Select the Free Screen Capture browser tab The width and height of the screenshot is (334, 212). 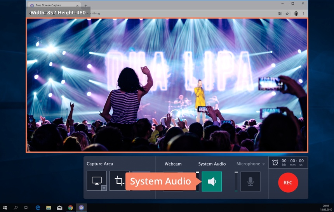point(54,5)
